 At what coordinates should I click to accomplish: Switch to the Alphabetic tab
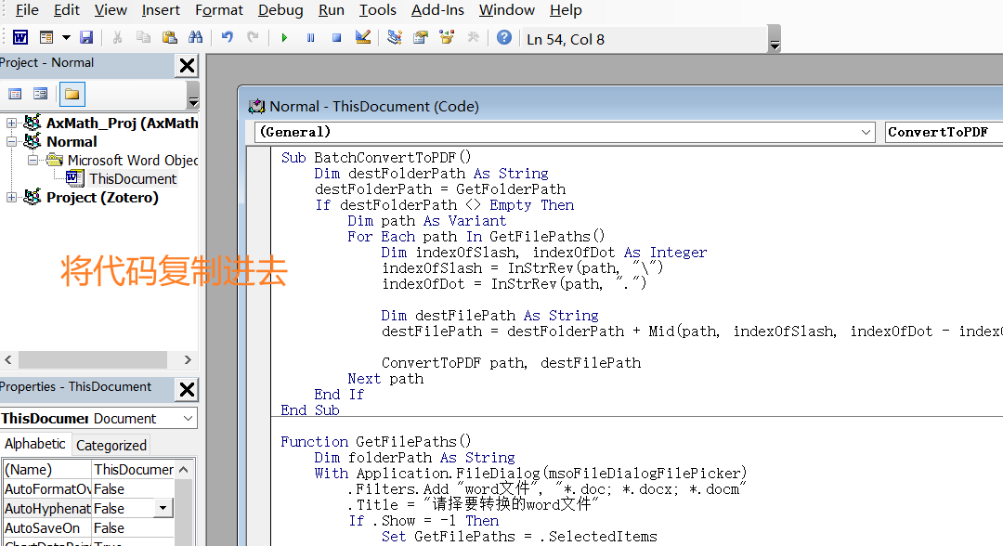tap(35, 444)
